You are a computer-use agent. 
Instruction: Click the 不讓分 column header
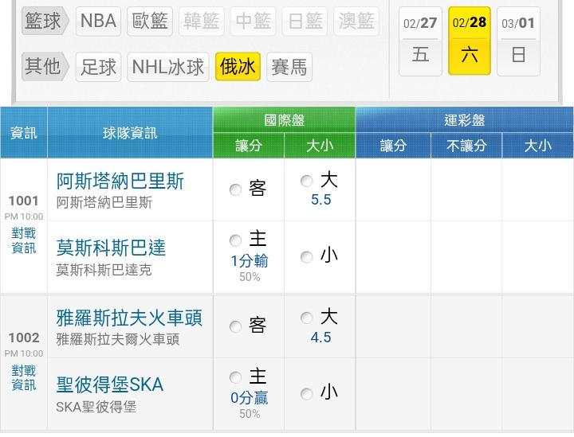coord(466,146)
